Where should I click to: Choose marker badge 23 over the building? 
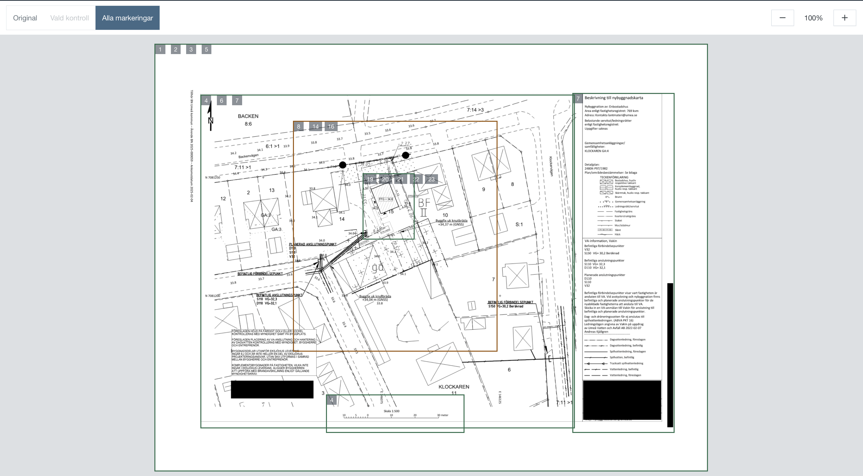[431, 179]
